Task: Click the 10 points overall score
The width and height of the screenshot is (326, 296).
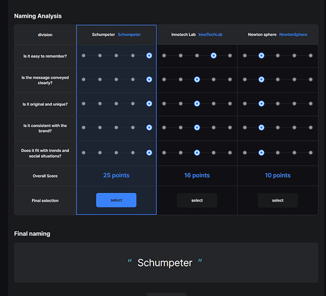Action: (x=278, y=176)
